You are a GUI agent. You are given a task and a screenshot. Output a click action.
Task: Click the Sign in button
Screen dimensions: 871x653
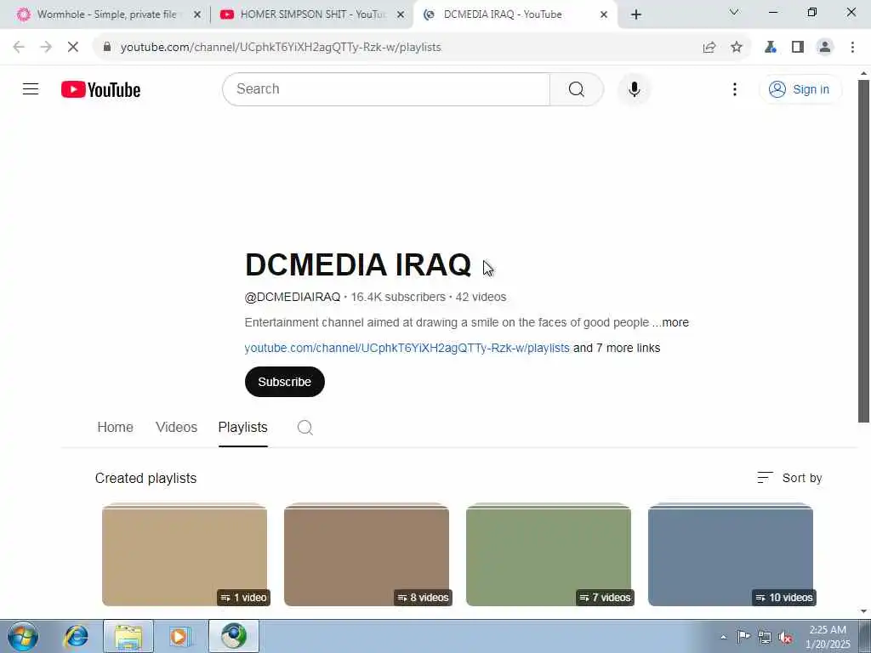[800, 89]
